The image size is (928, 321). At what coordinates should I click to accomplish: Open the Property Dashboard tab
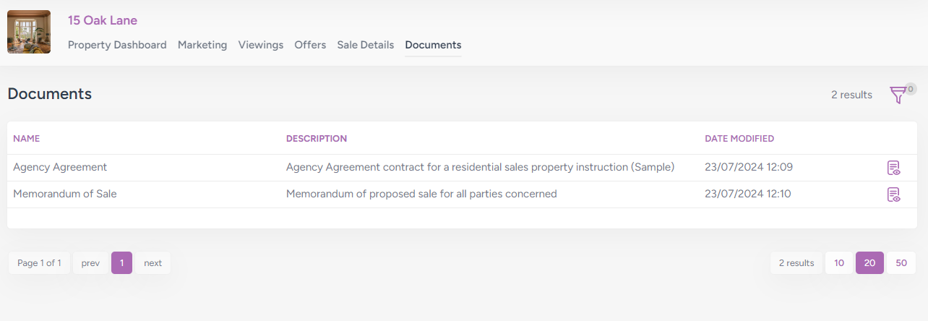point(117,45)
